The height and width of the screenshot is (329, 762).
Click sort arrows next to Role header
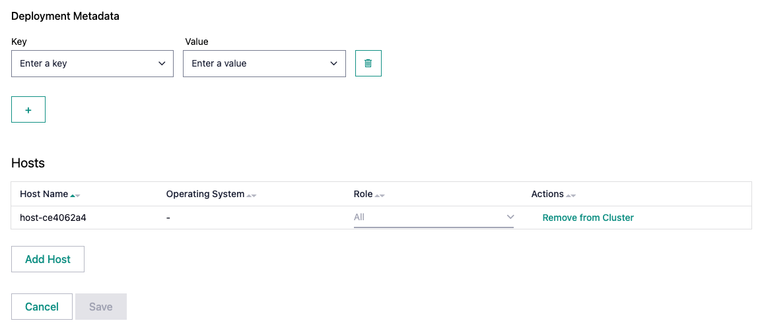(380, 195)
